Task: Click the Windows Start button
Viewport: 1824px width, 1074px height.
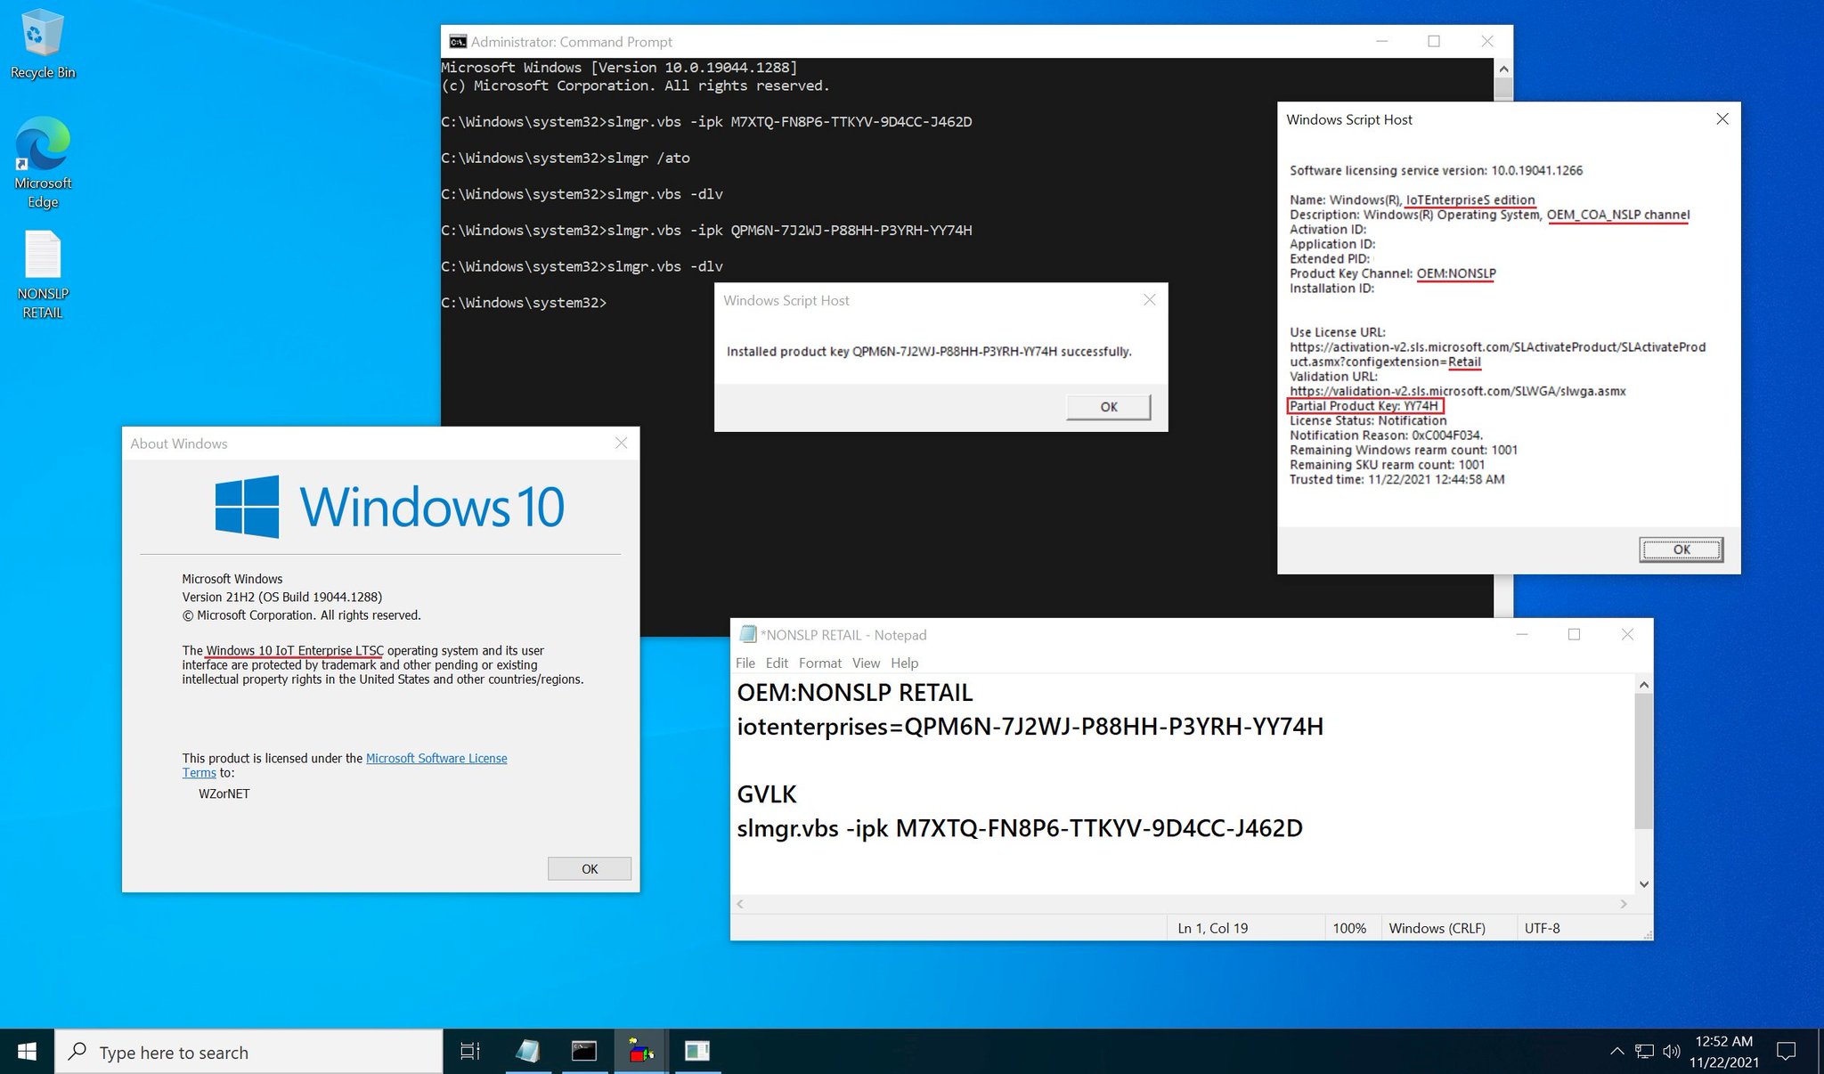Action: click(x=27, y=1052)
